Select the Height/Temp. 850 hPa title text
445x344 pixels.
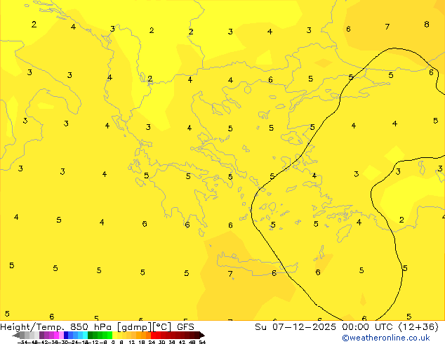(56, 327)
